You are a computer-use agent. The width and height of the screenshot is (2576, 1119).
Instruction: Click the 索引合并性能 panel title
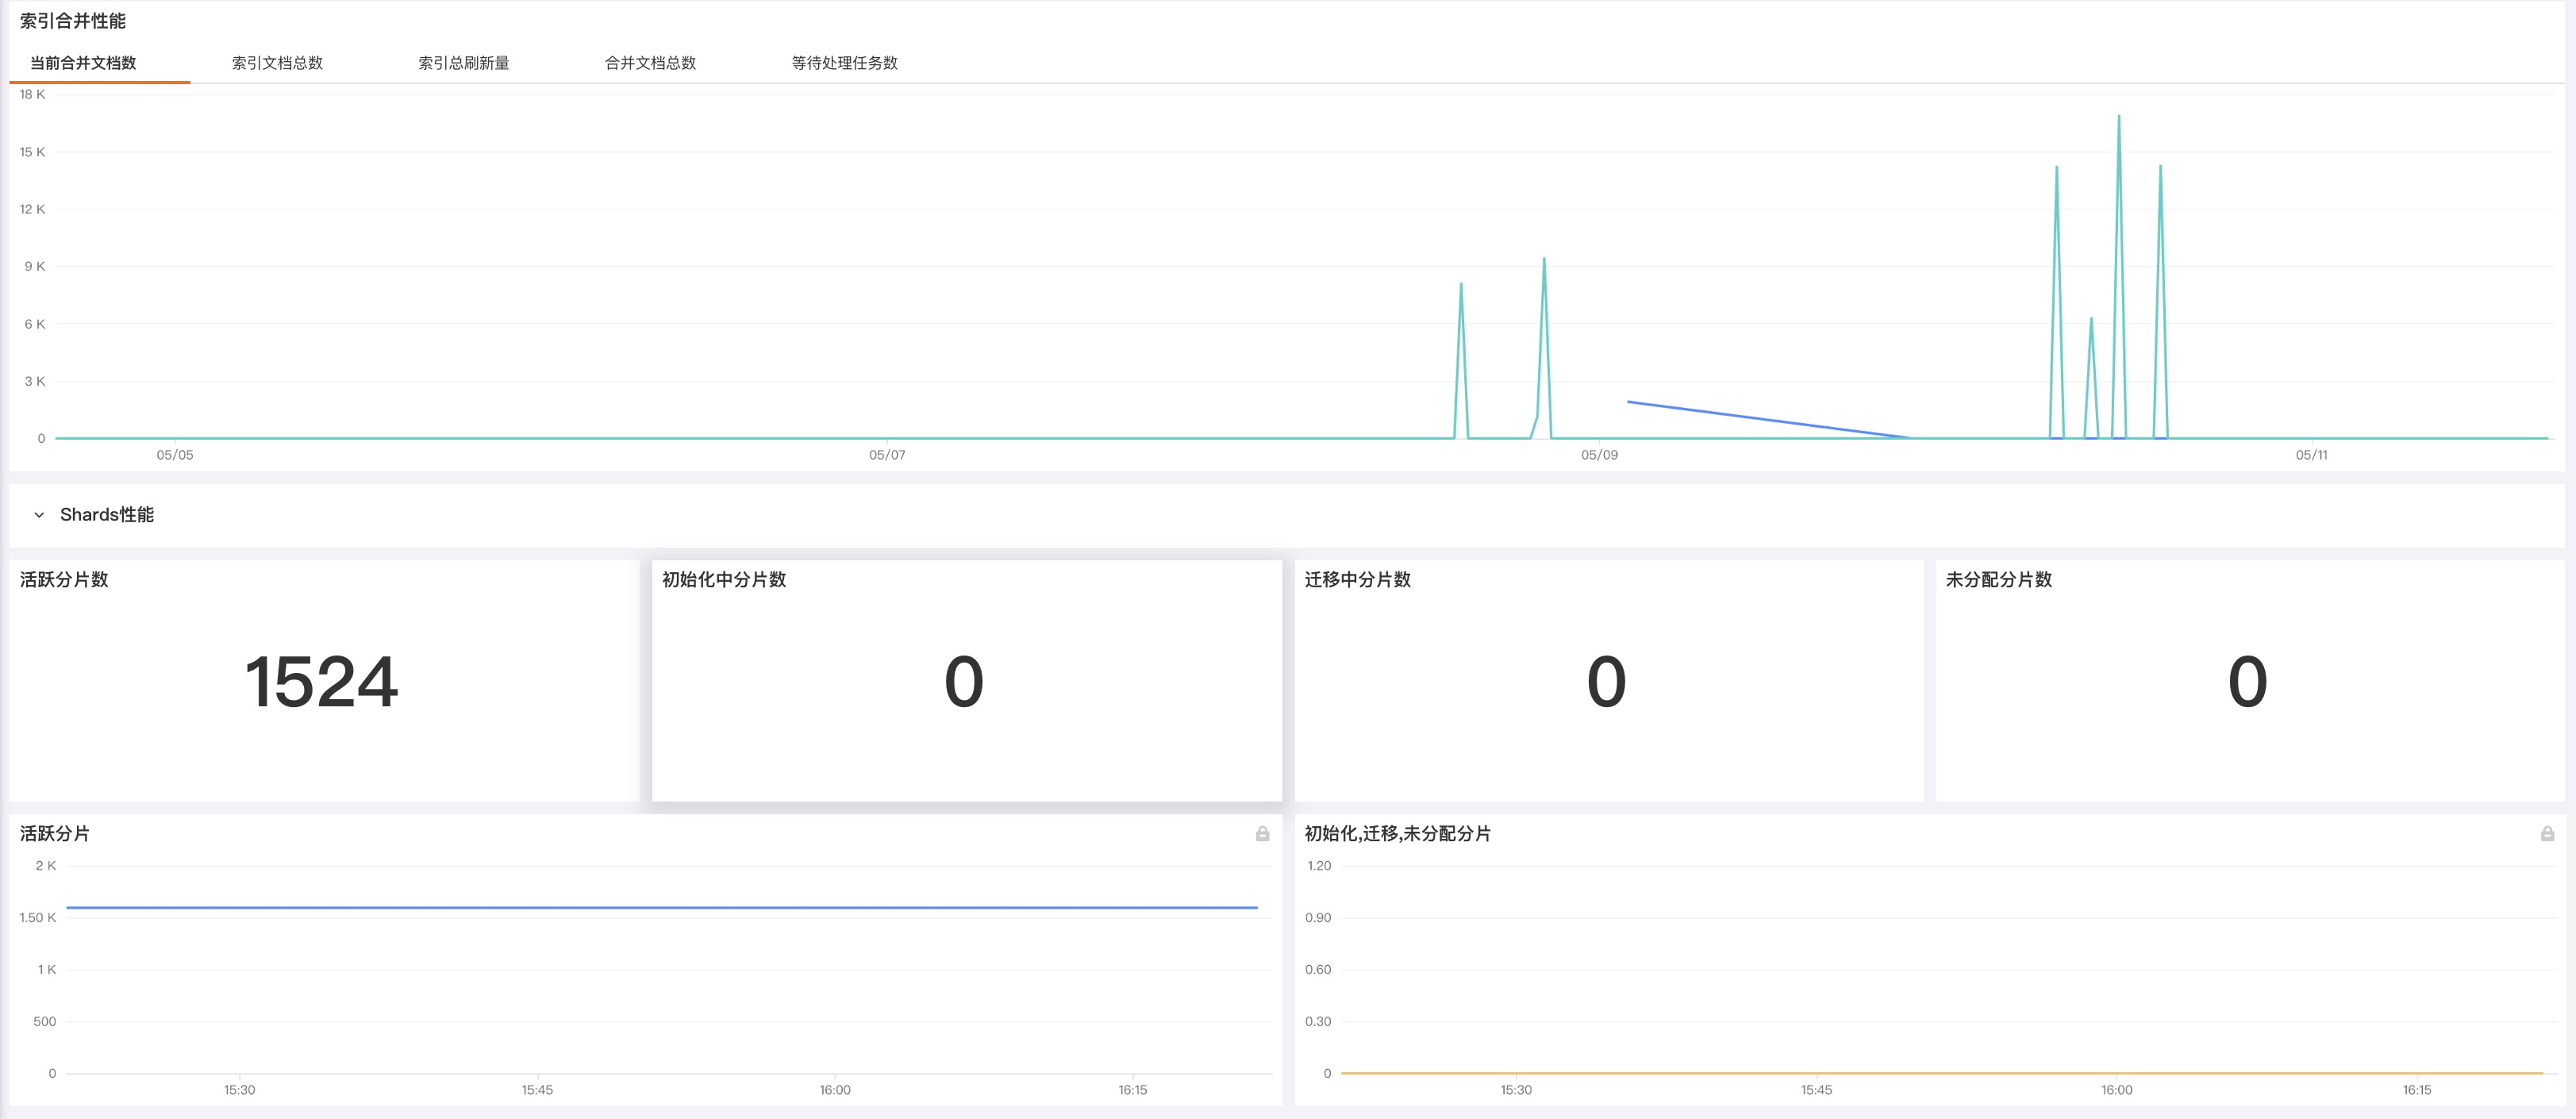click(x=72, y=21)
